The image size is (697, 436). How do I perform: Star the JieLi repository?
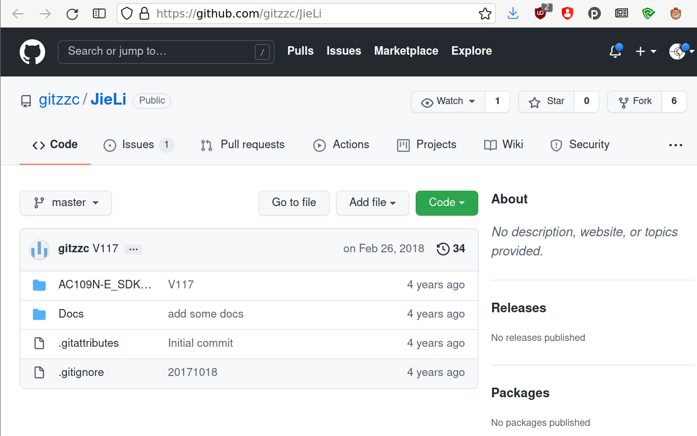pos(546,101)
